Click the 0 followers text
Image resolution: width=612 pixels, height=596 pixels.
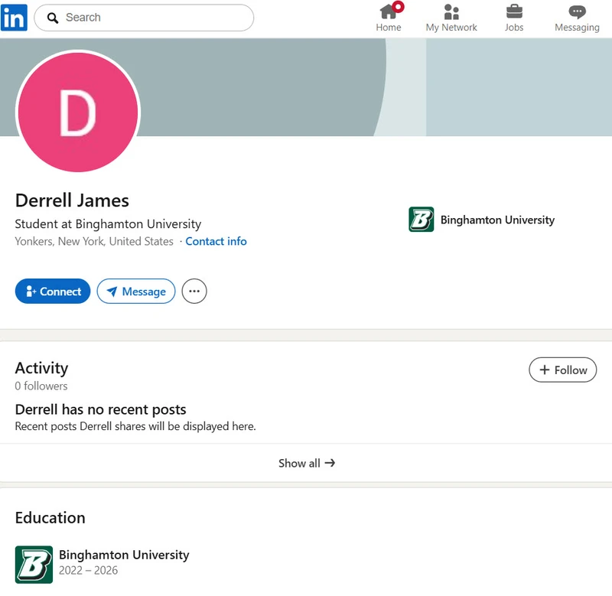pos(41,386)
